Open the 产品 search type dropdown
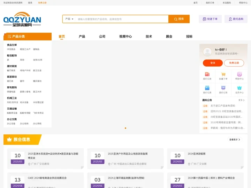This screenshot has height=188, width=251. coord(69,19)
